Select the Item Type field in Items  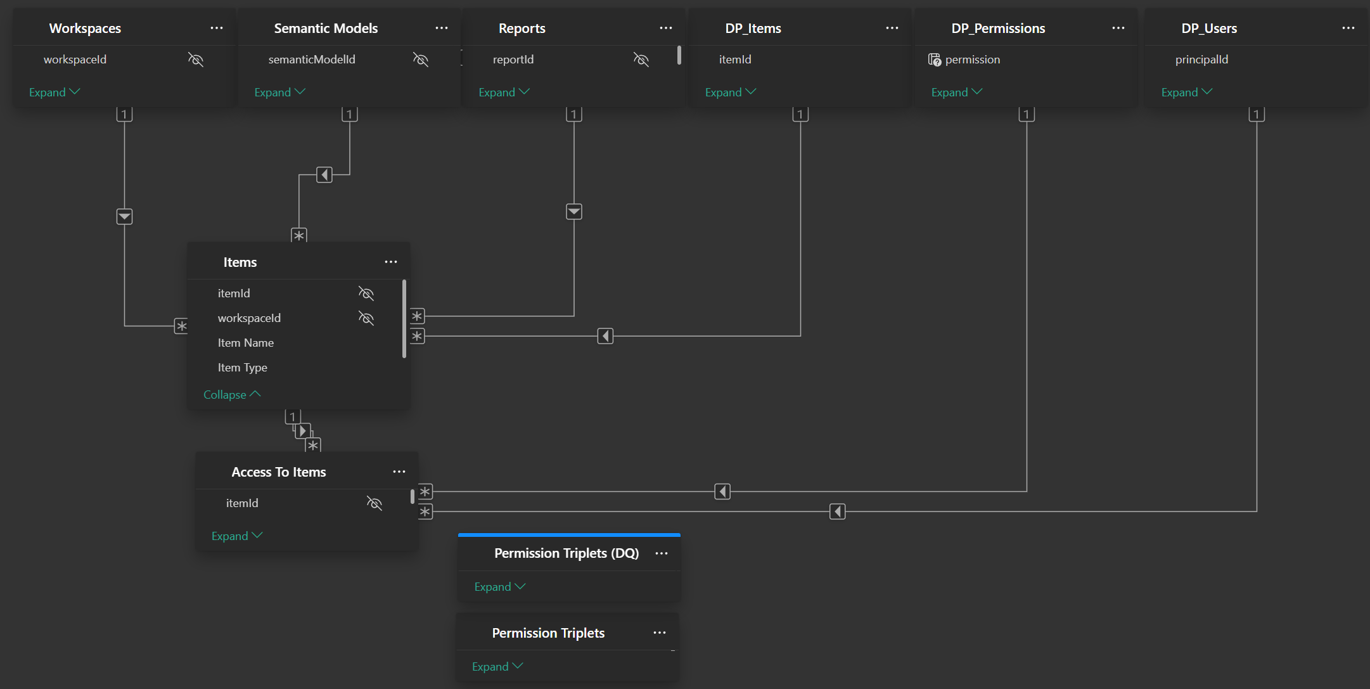[243, 367]
